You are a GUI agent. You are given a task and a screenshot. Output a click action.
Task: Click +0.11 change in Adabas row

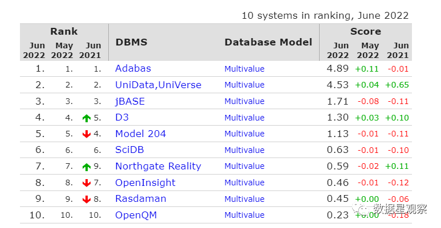point(367,69)
